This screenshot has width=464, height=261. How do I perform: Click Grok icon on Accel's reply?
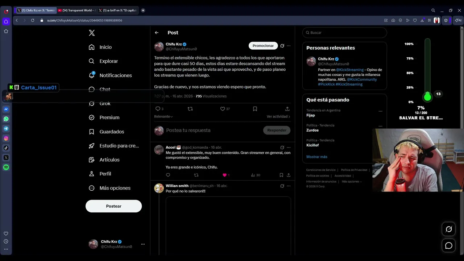(x=282, y=148)
